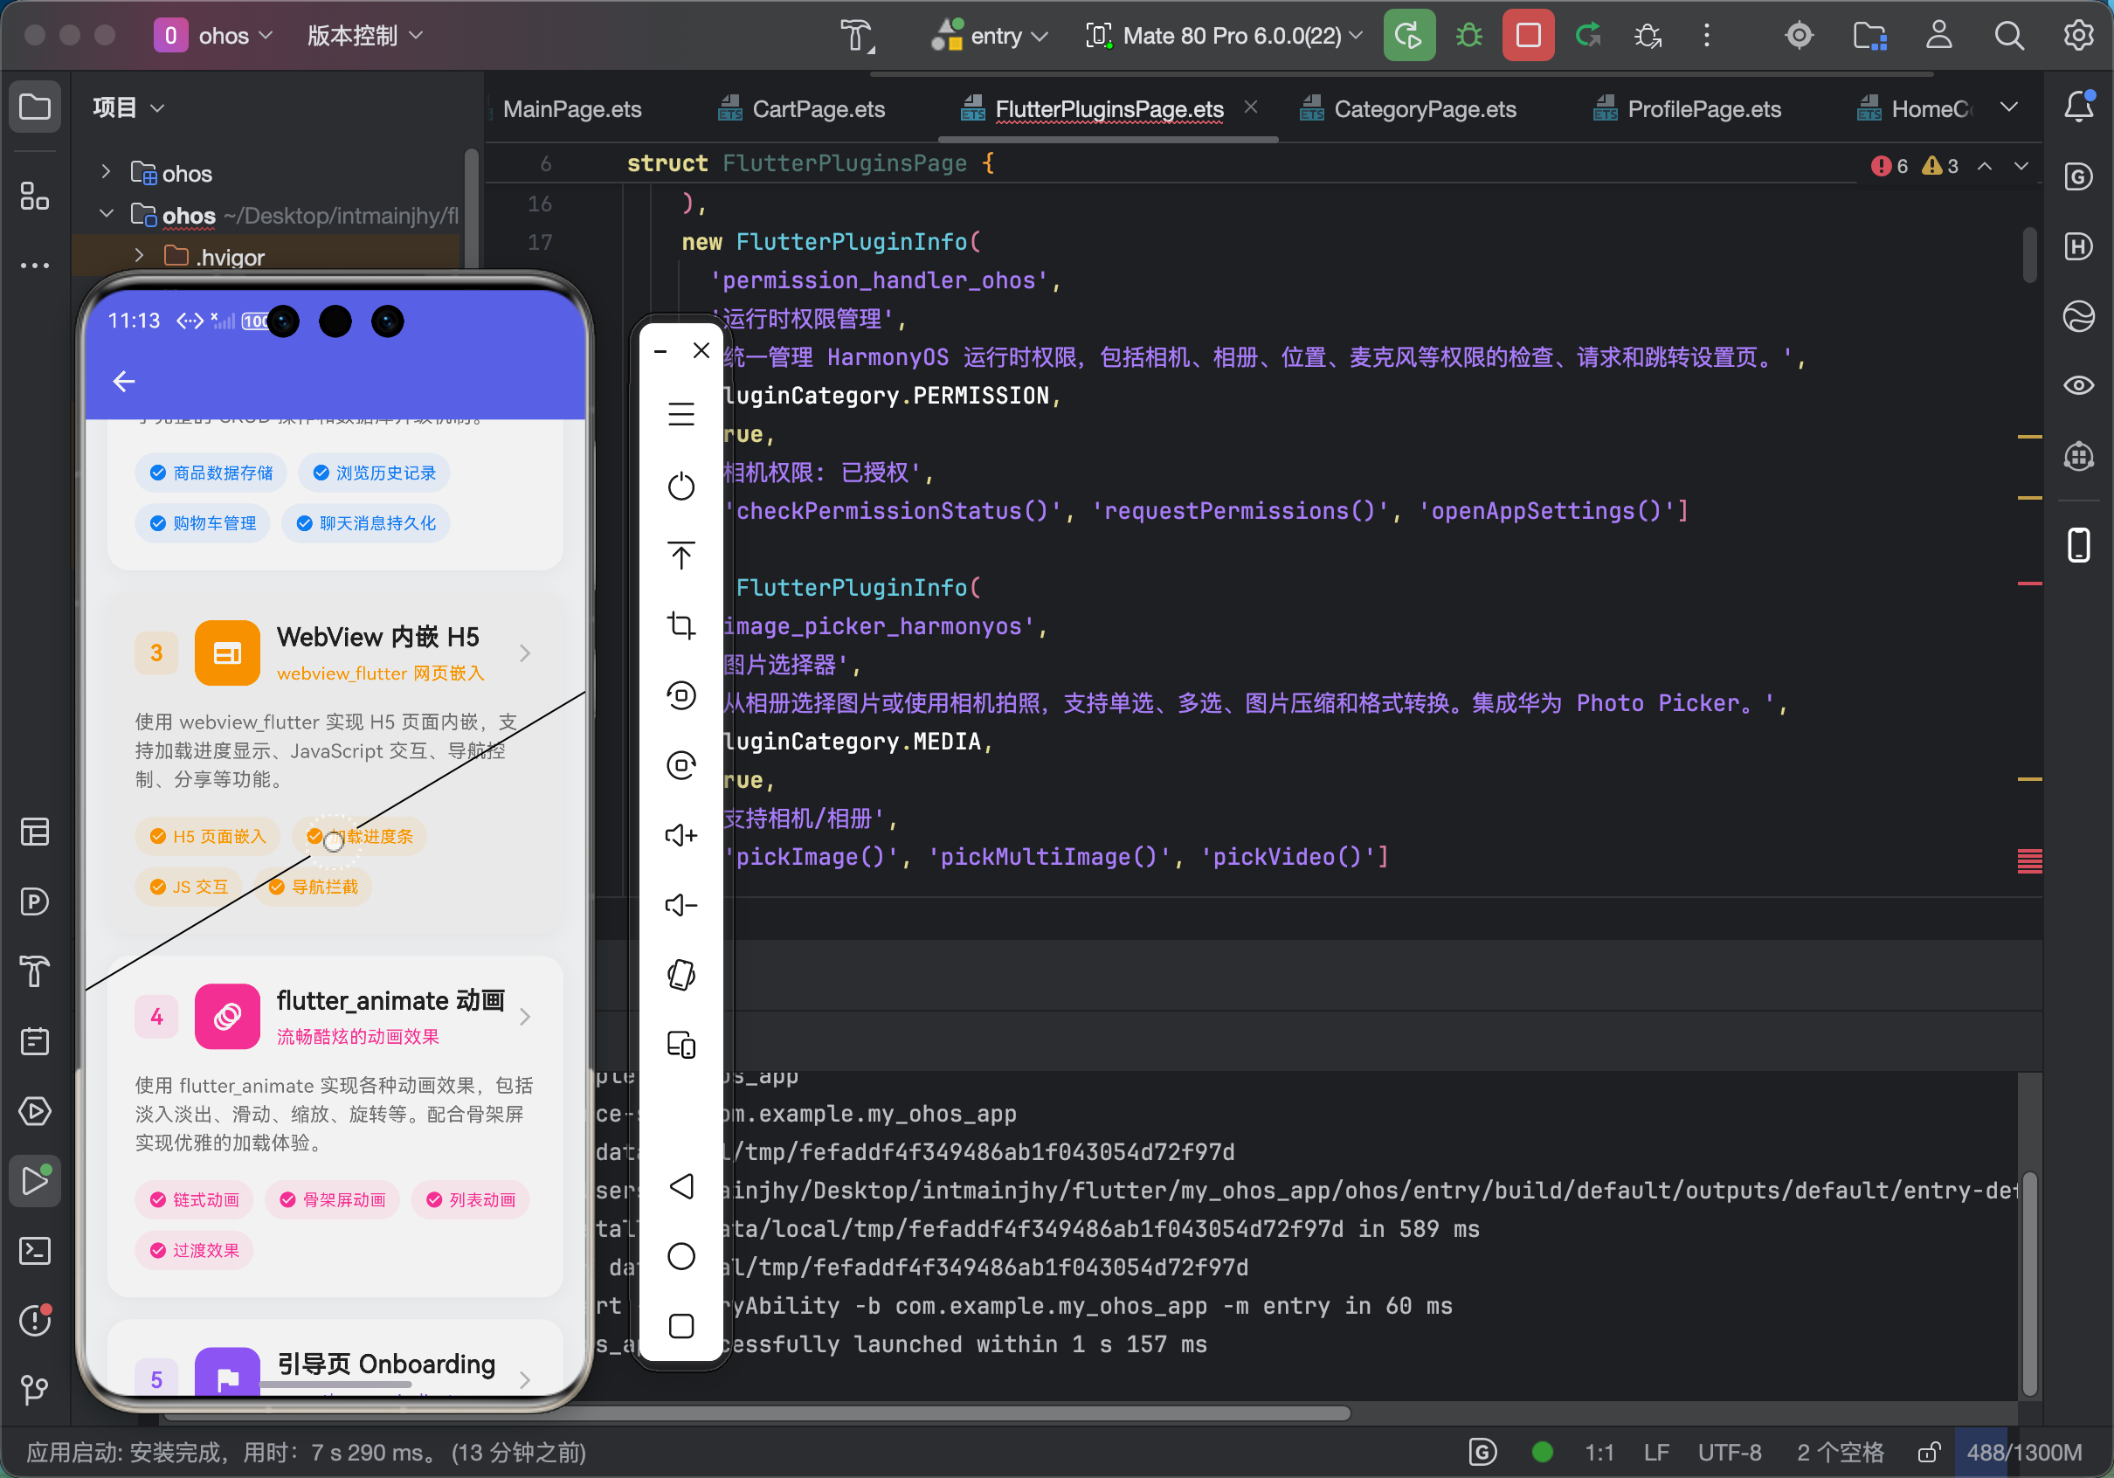Run the entry app with green button
This screenshot has height=1478, width=2114.
[x=1409, y=36]
